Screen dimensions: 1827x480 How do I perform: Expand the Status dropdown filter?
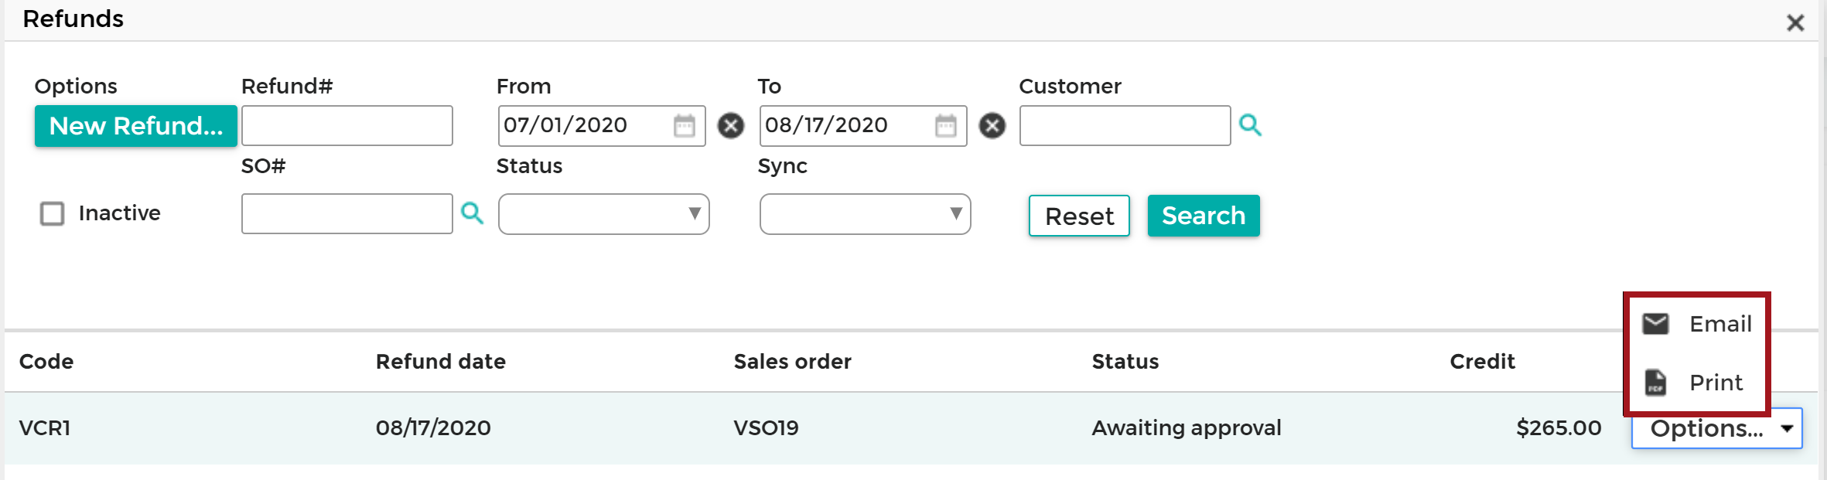[603, 214]
